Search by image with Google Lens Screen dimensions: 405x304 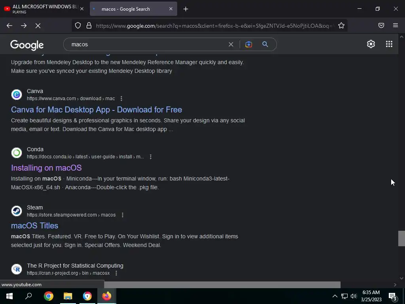tap(248, 44)
